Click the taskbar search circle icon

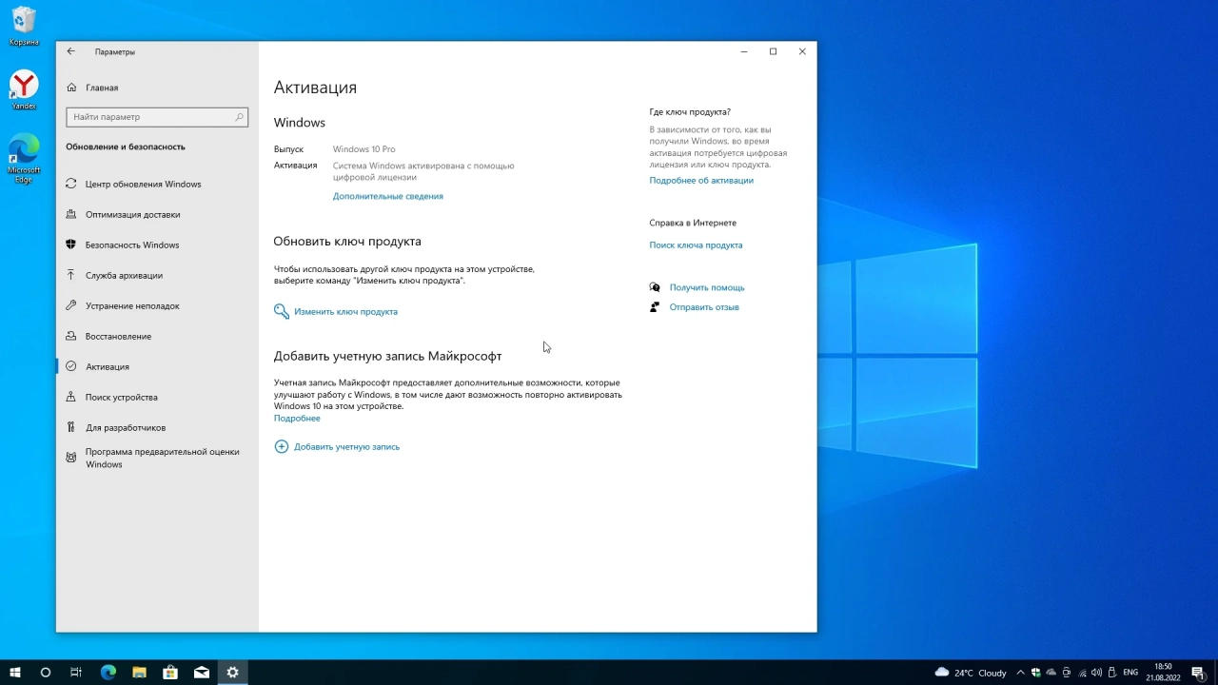point(45,673)
